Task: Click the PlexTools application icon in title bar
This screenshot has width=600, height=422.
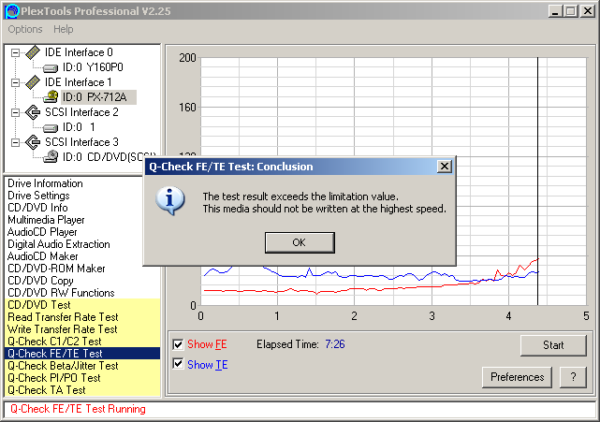Action: [12, 10]
